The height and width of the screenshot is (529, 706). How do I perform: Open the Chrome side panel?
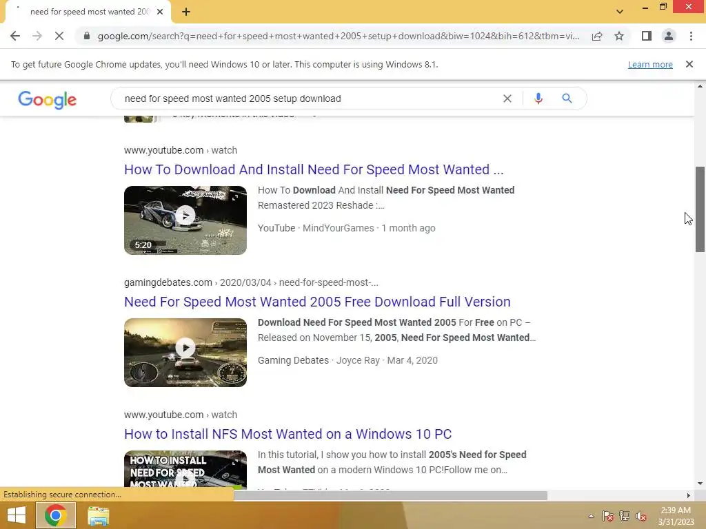(x=647, y=36)
